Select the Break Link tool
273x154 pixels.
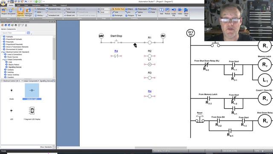click(x=69, y=15)
